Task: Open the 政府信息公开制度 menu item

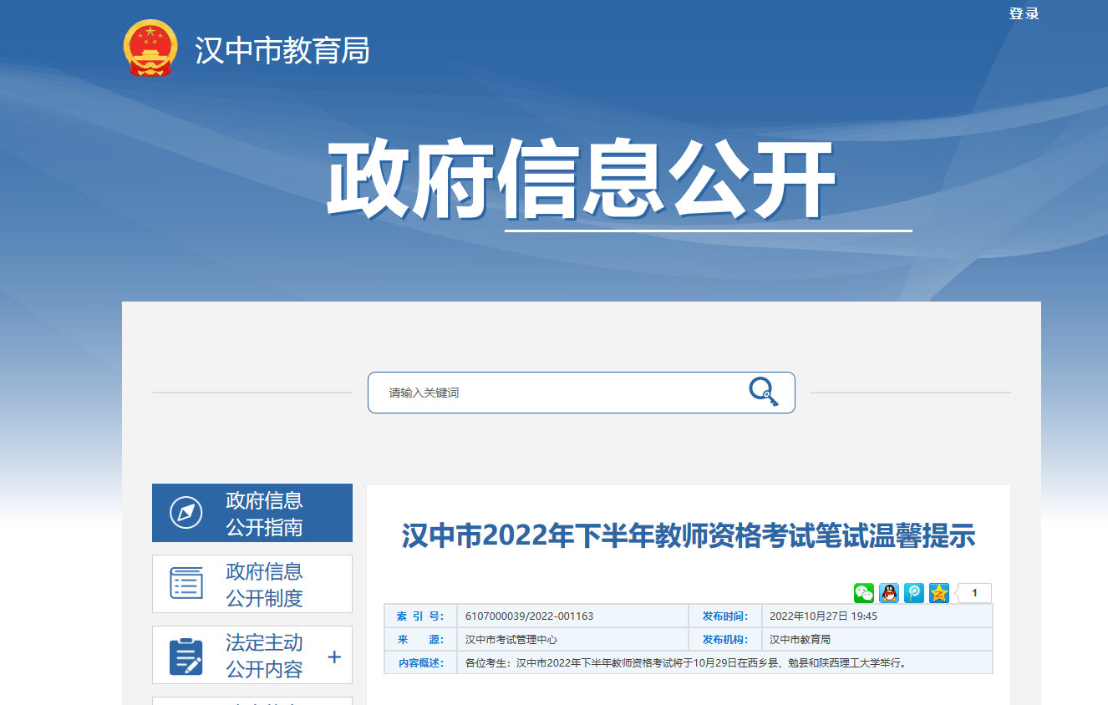Action: click(x=264, y=585)
